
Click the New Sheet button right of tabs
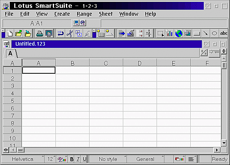click(x=214, y=53)
